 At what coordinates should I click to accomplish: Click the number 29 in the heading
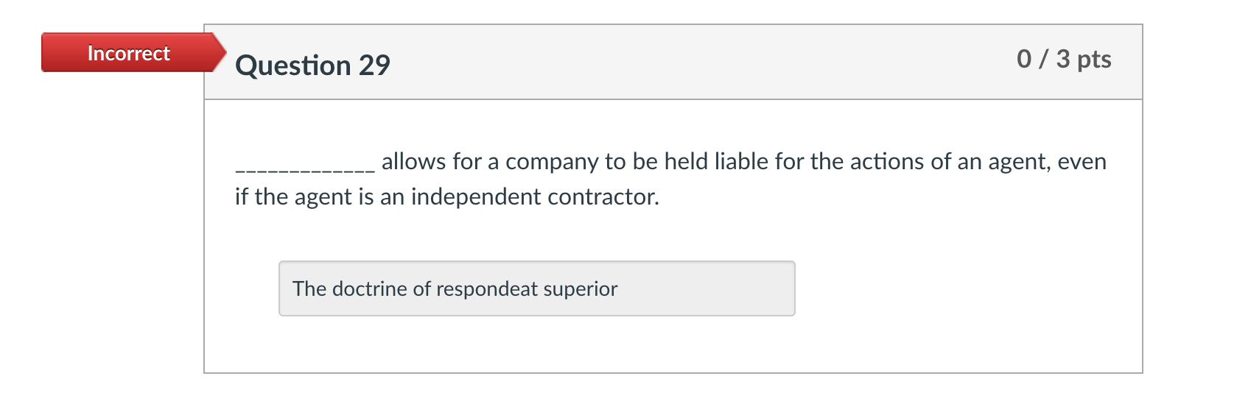tap(374, 65)
